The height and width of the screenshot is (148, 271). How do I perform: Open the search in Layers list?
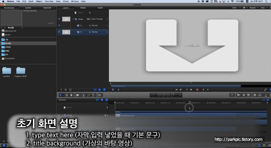[65, 90]
